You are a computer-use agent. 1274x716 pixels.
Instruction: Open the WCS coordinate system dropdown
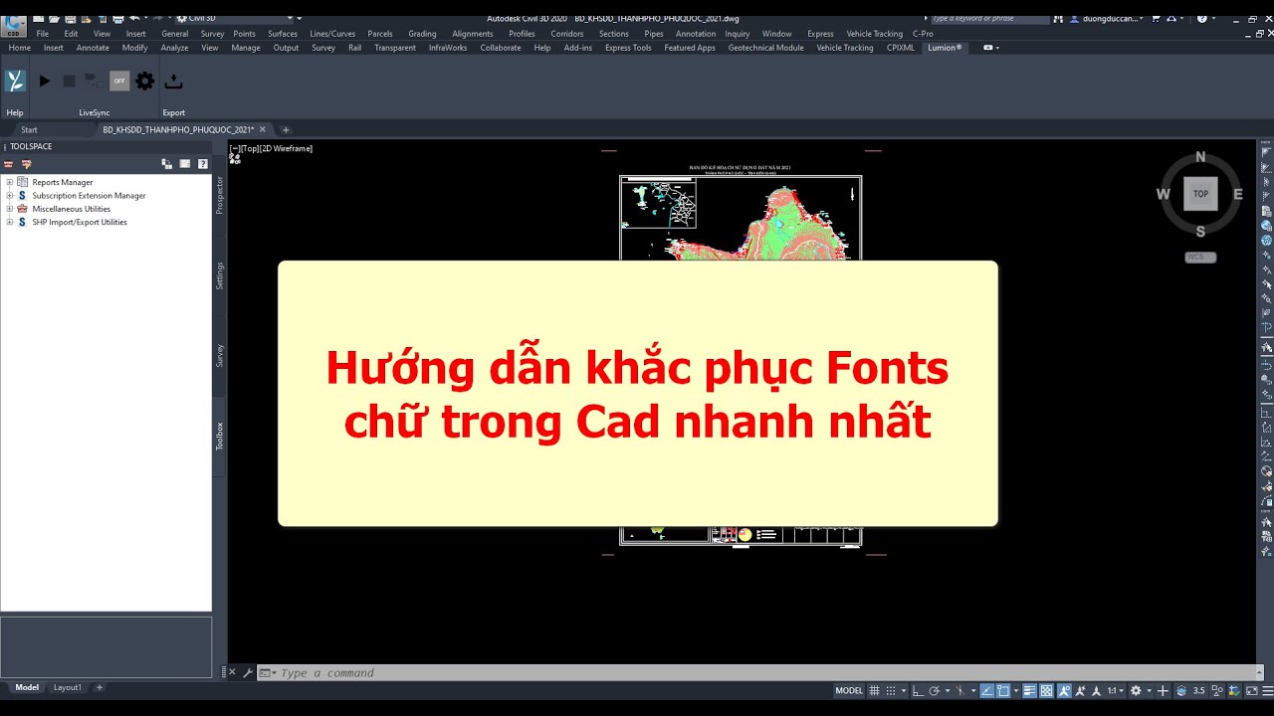point(1200,257)
